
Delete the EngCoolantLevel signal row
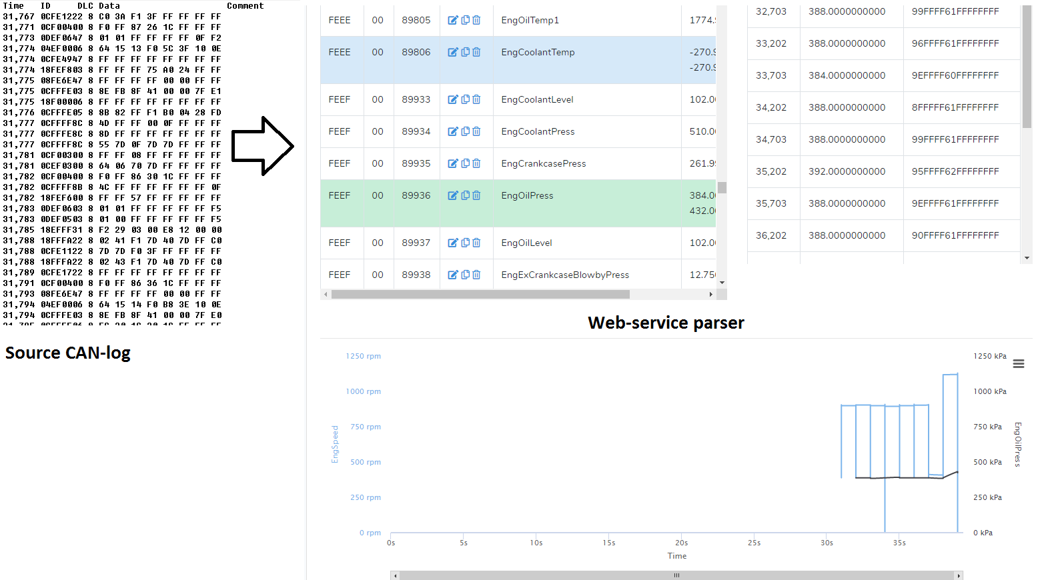tap(476, 99)
